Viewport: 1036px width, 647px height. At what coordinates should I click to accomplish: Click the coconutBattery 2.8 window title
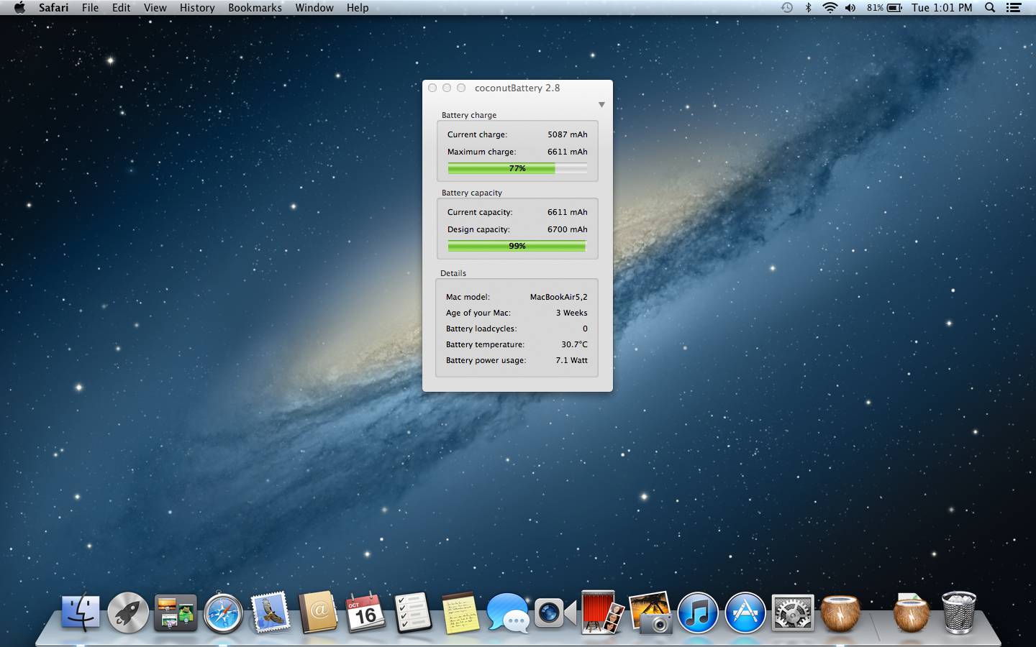tap(517, 88)
